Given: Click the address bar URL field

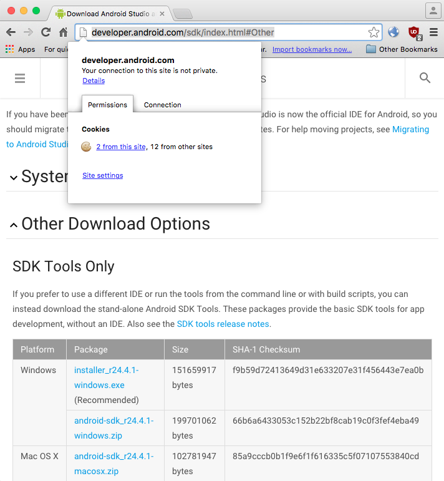Looking at the screenshot, I should [x=228, y=32].
